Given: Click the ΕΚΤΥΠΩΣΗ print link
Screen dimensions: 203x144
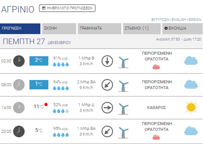Looking at the screenshot, I should click(160, 20).
